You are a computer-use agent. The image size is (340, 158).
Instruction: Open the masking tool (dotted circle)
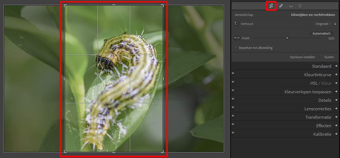click(x=300, y=6)
